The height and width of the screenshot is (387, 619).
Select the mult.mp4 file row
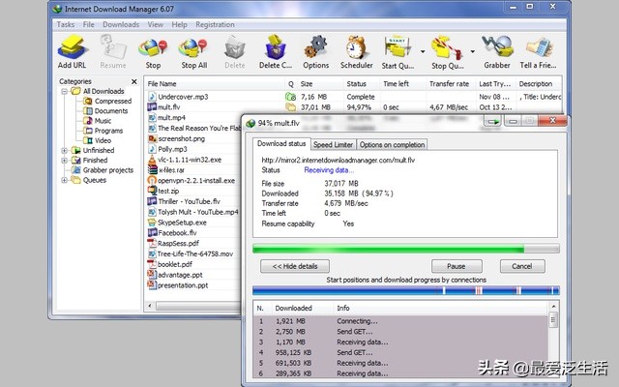(193, 118)
